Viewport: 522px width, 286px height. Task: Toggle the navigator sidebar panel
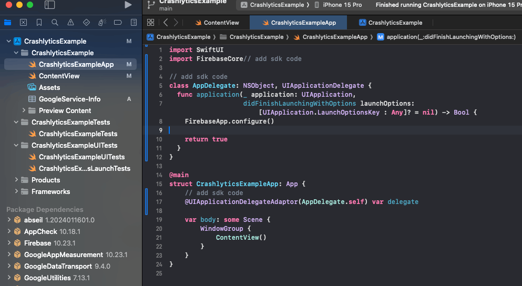click(49, 5)
